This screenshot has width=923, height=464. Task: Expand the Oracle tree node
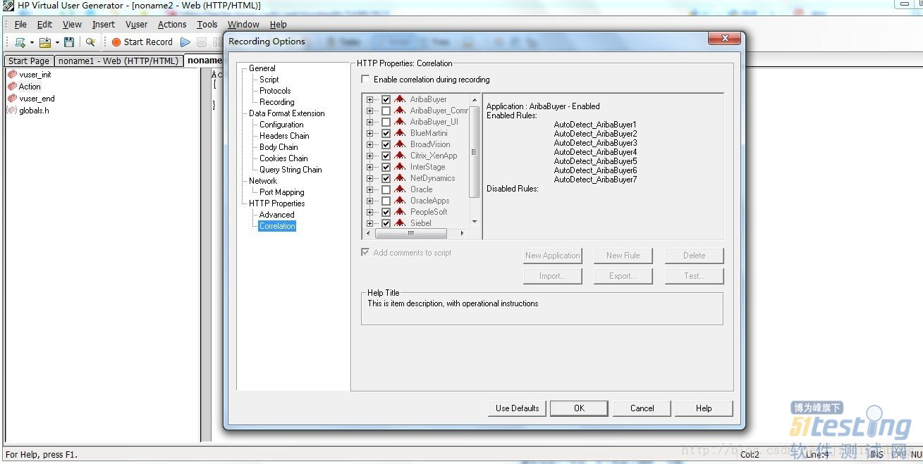(370, 189)
